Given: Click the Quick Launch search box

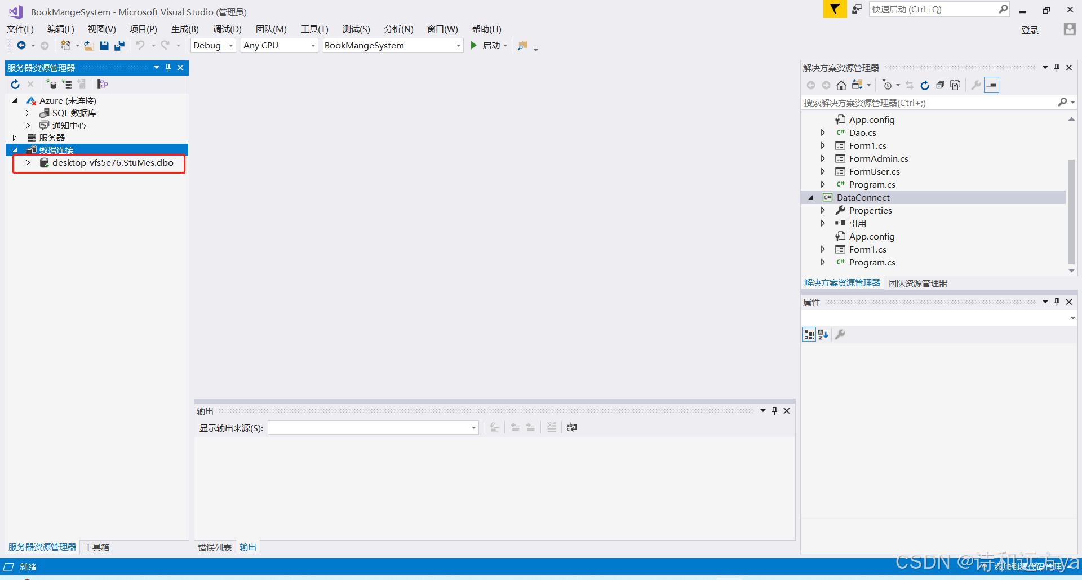Looking at the screenshot, I should click(x=934, y=9).
